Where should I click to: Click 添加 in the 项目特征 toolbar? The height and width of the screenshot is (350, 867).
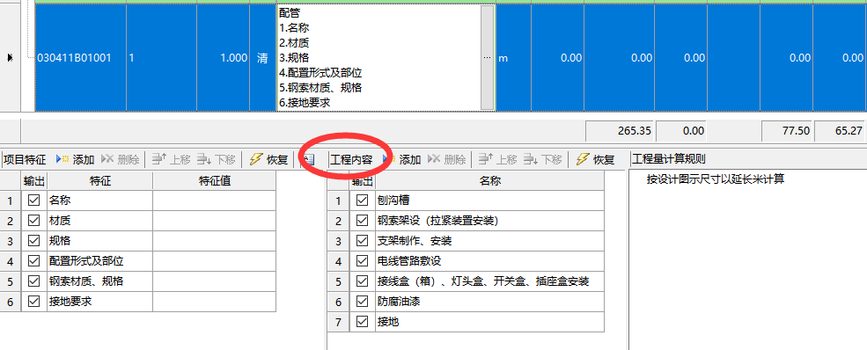tap(75, 160)
